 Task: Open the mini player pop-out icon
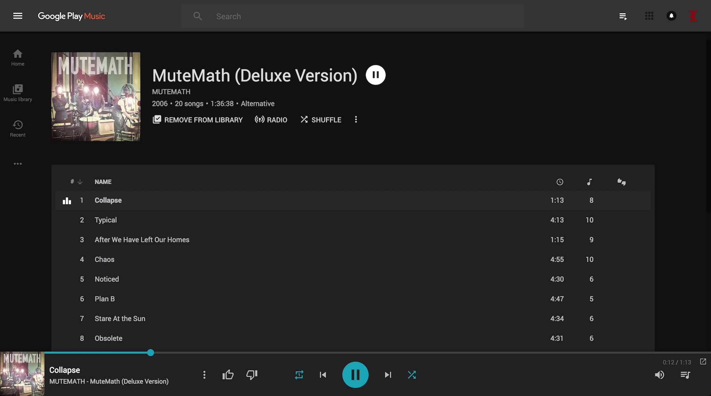tap(703, 362)
